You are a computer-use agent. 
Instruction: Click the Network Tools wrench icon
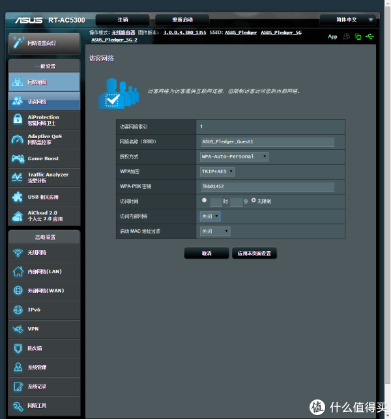18,406
